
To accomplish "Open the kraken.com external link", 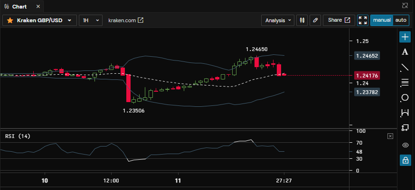I will pyautogui.click(x=126, y=20).
